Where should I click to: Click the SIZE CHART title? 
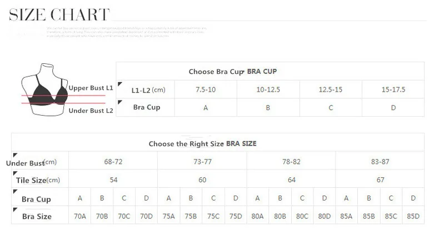click(x=59, y=14)
